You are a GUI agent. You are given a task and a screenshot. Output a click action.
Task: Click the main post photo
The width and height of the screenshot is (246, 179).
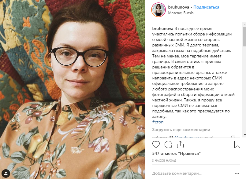[x=73, y=89]
